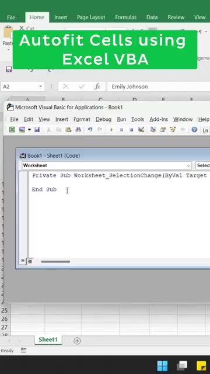
Task: Click the formula bar Enter checkmark icon
Action: coord(82,86)
